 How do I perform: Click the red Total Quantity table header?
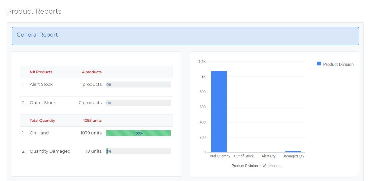point(42,121)
